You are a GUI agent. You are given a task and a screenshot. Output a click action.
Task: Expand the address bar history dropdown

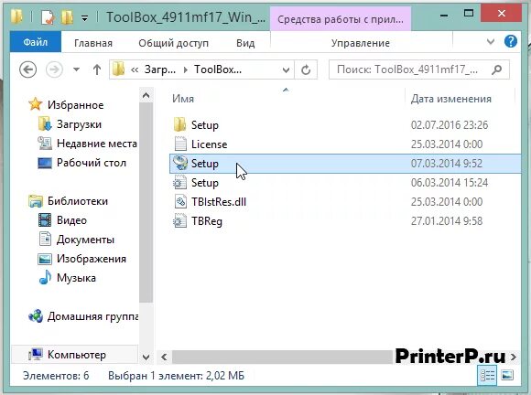[286, 70]
